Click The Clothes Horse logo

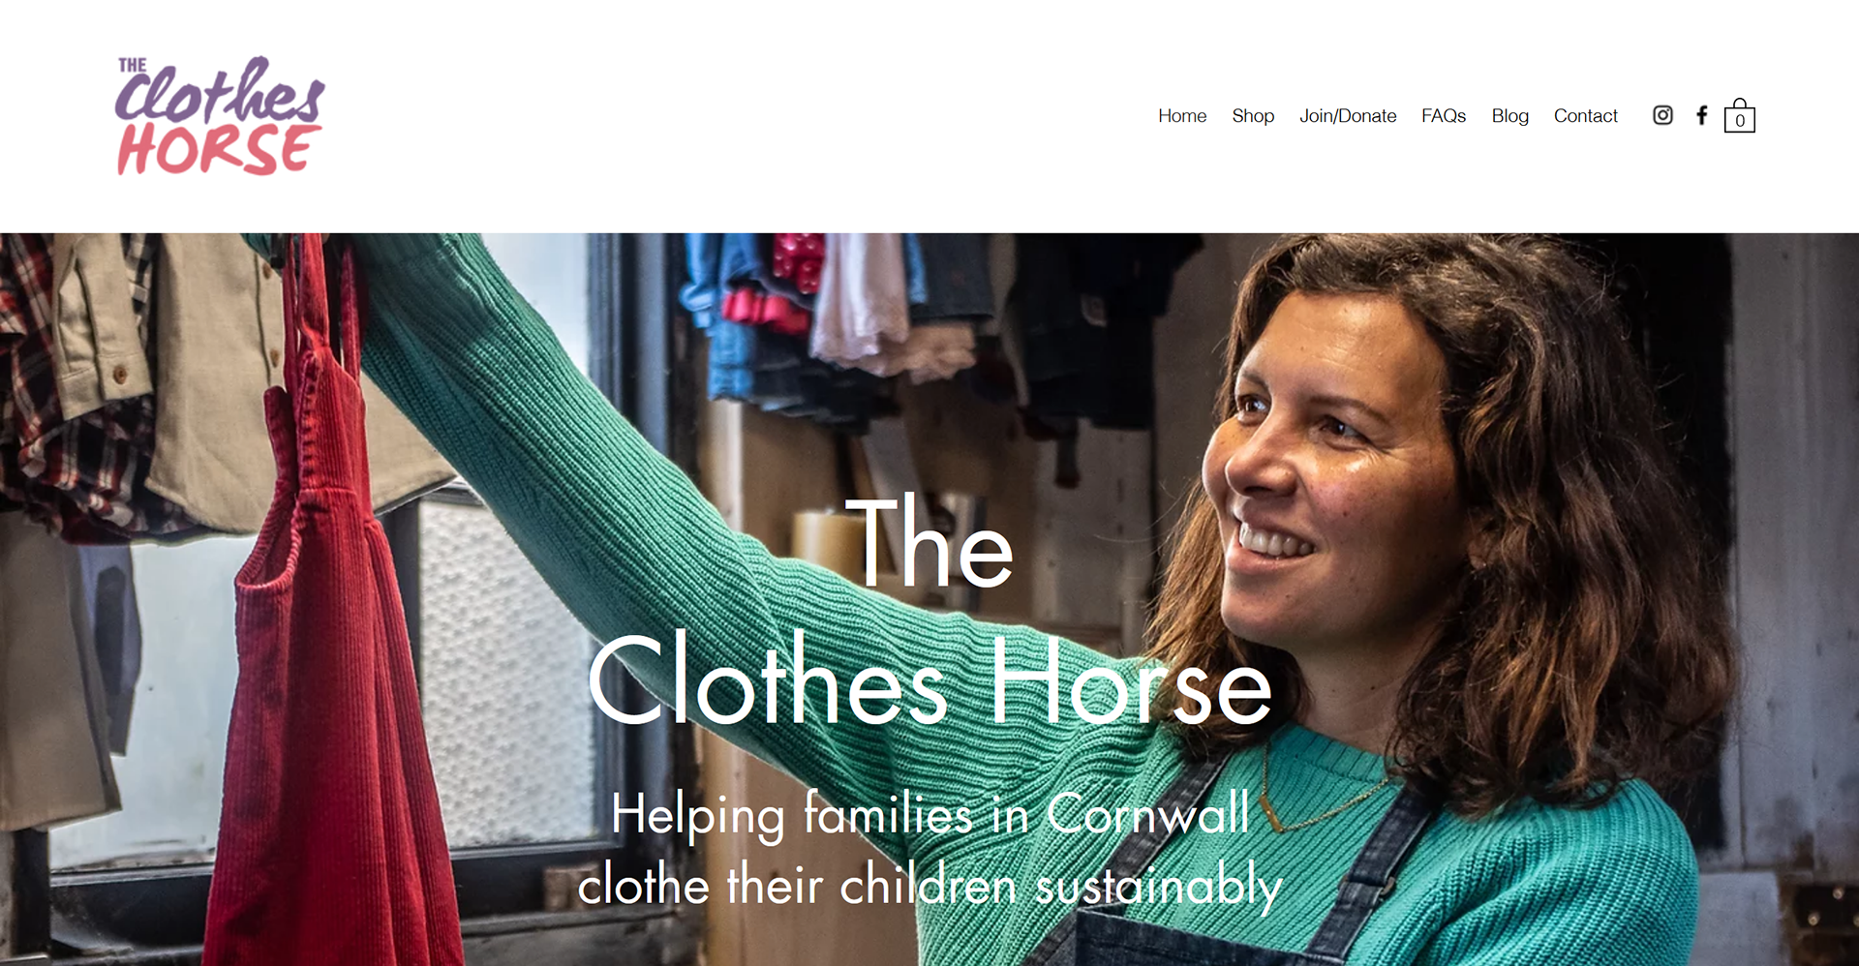(220, 116)
